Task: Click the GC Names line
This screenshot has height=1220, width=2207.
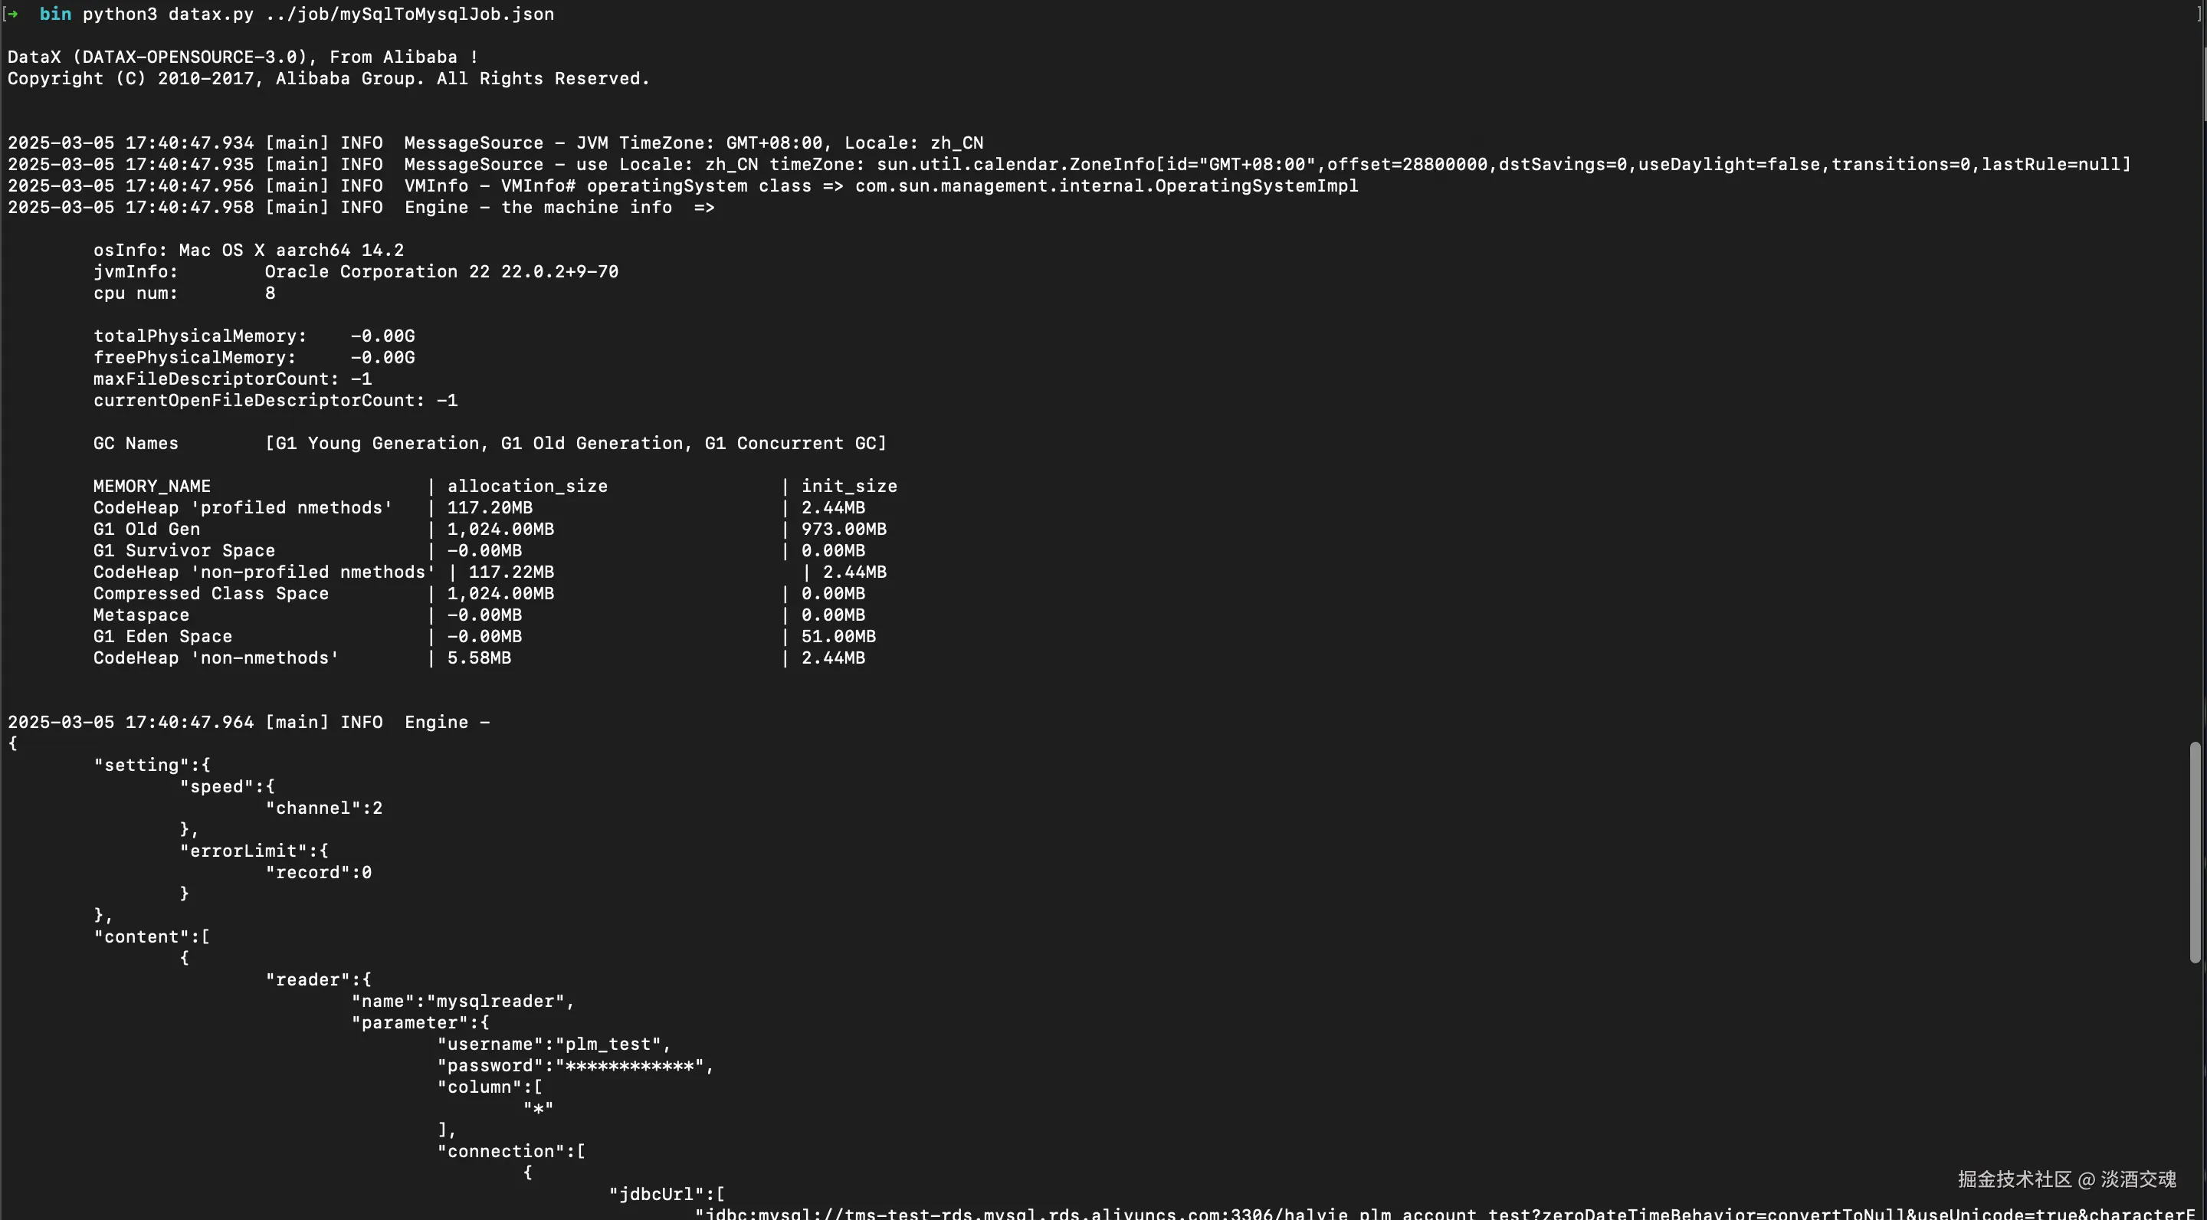Action: pyautogui.click(x=488, y=443)
